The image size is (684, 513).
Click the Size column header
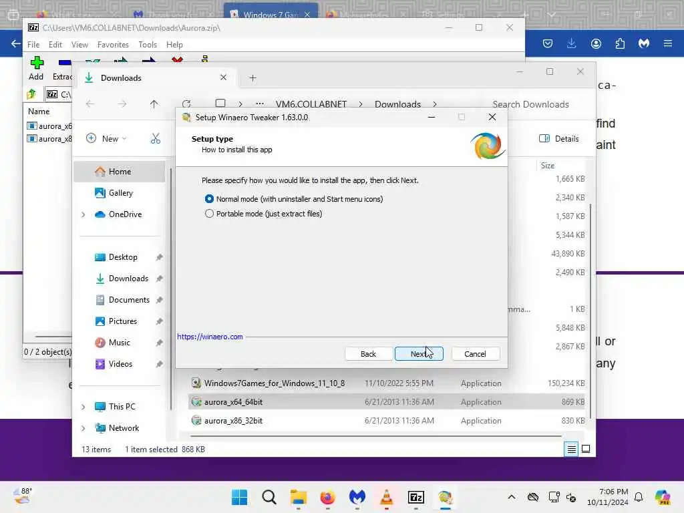[548, 166]
